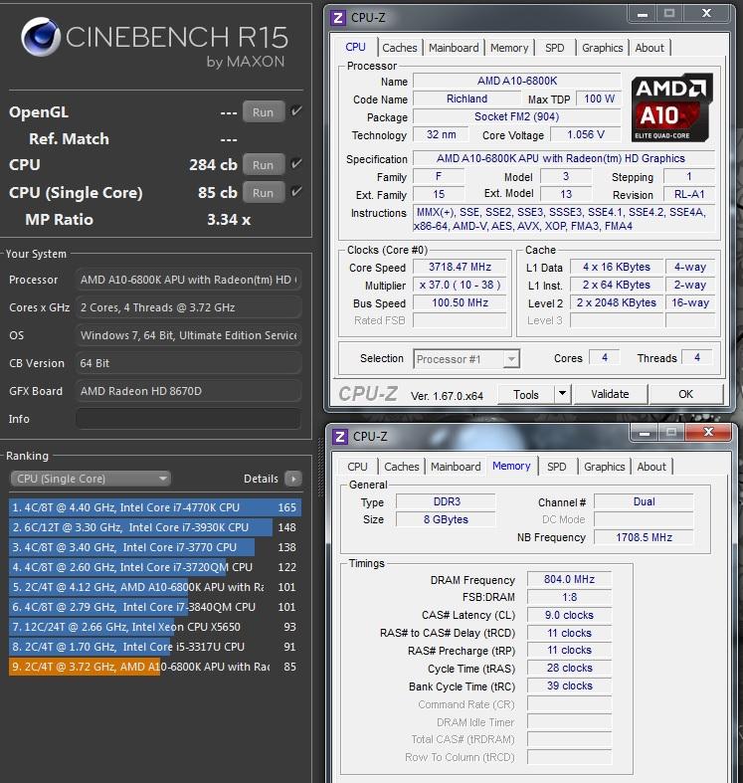This screenshot has height=783, width=743.
Task: Open About tab in upper CPU-Z window
Action: point(650,48)
